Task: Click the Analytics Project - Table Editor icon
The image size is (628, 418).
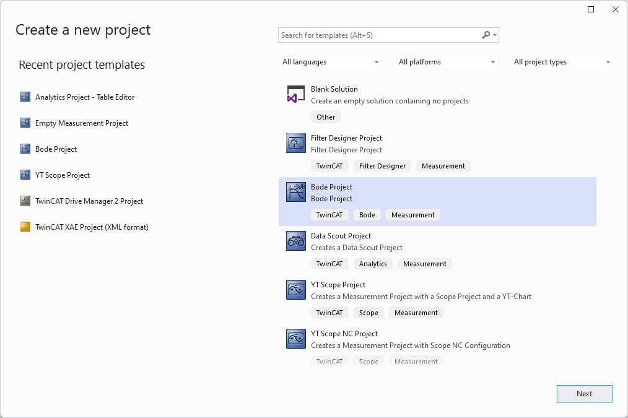Action: tap(25, 97)
